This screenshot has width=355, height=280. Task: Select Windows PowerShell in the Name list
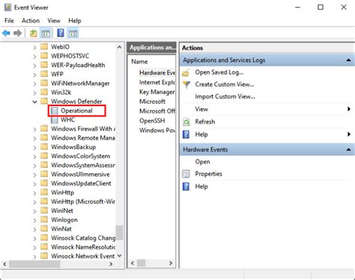click(157, 130)
